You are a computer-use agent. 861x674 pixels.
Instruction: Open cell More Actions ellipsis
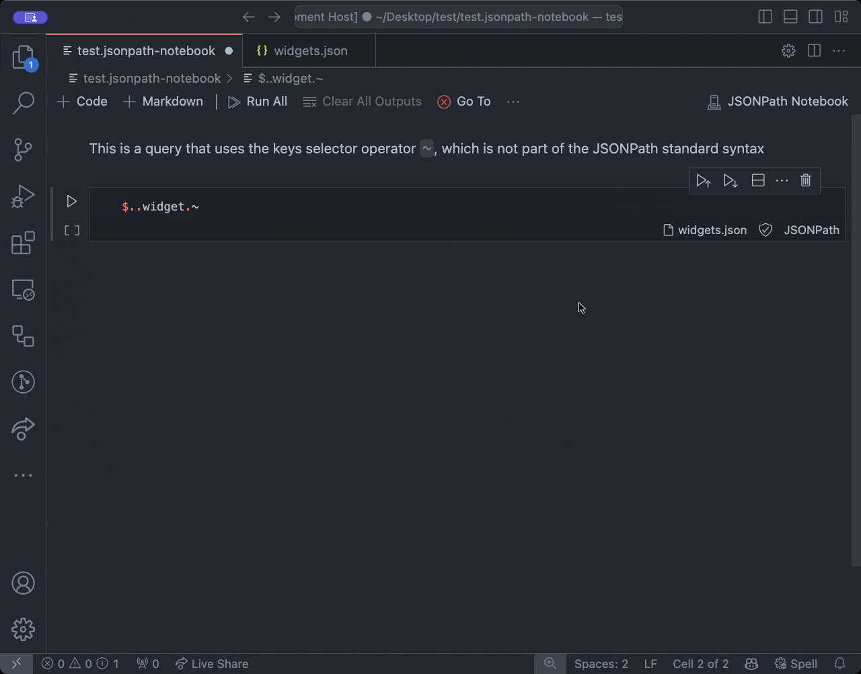782,180
